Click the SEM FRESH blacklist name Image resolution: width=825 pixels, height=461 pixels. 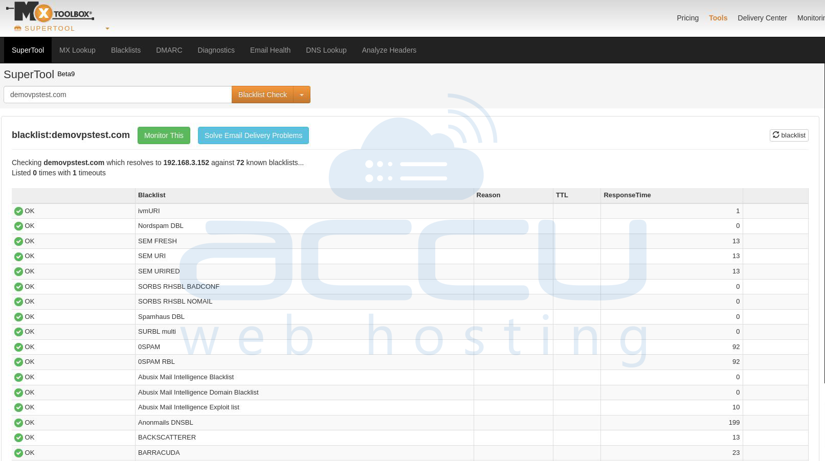click(x=158, y=241)
